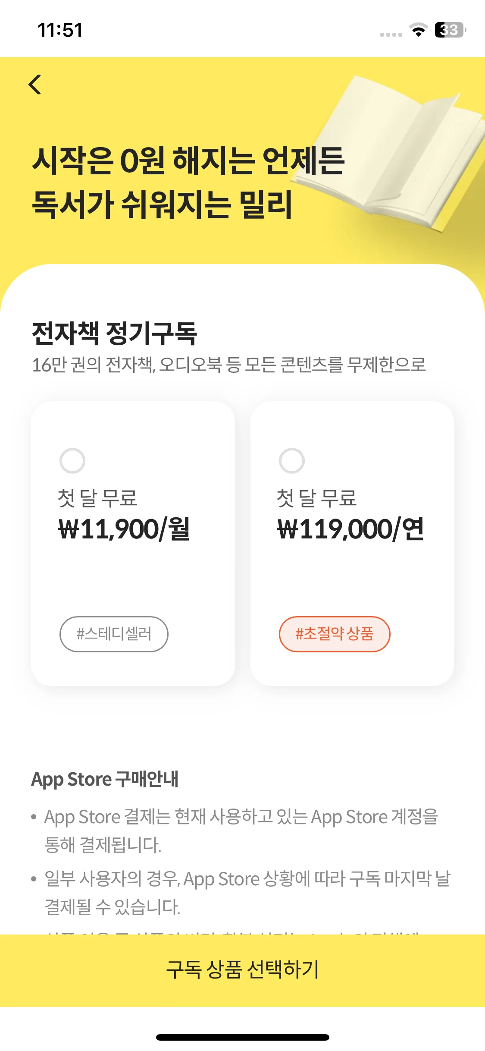This screenshot has height=1051, width=485.
Task: Tap the 구독 상품 선택하기 button
Action: (x=242, y=970)
